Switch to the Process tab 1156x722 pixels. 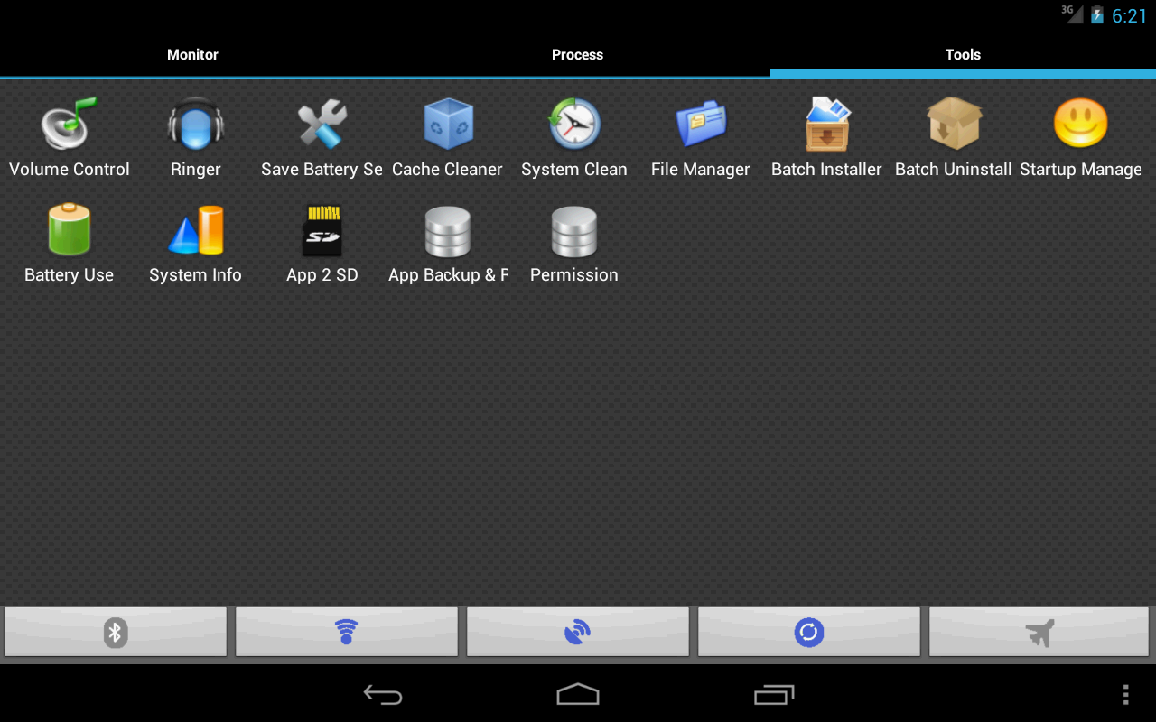point(577,54)
